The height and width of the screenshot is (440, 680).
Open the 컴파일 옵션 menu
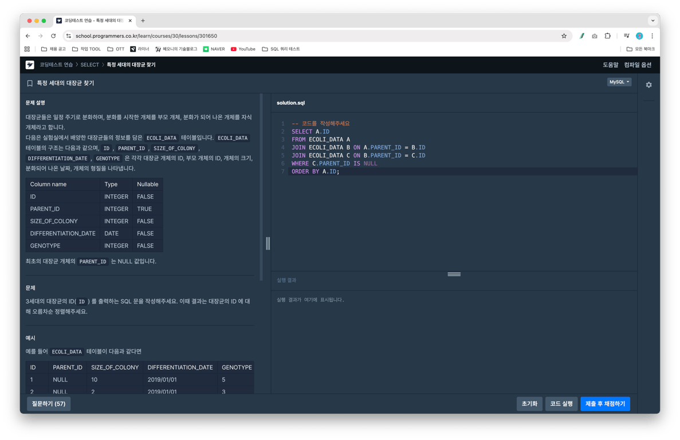[x=638, y=65]
